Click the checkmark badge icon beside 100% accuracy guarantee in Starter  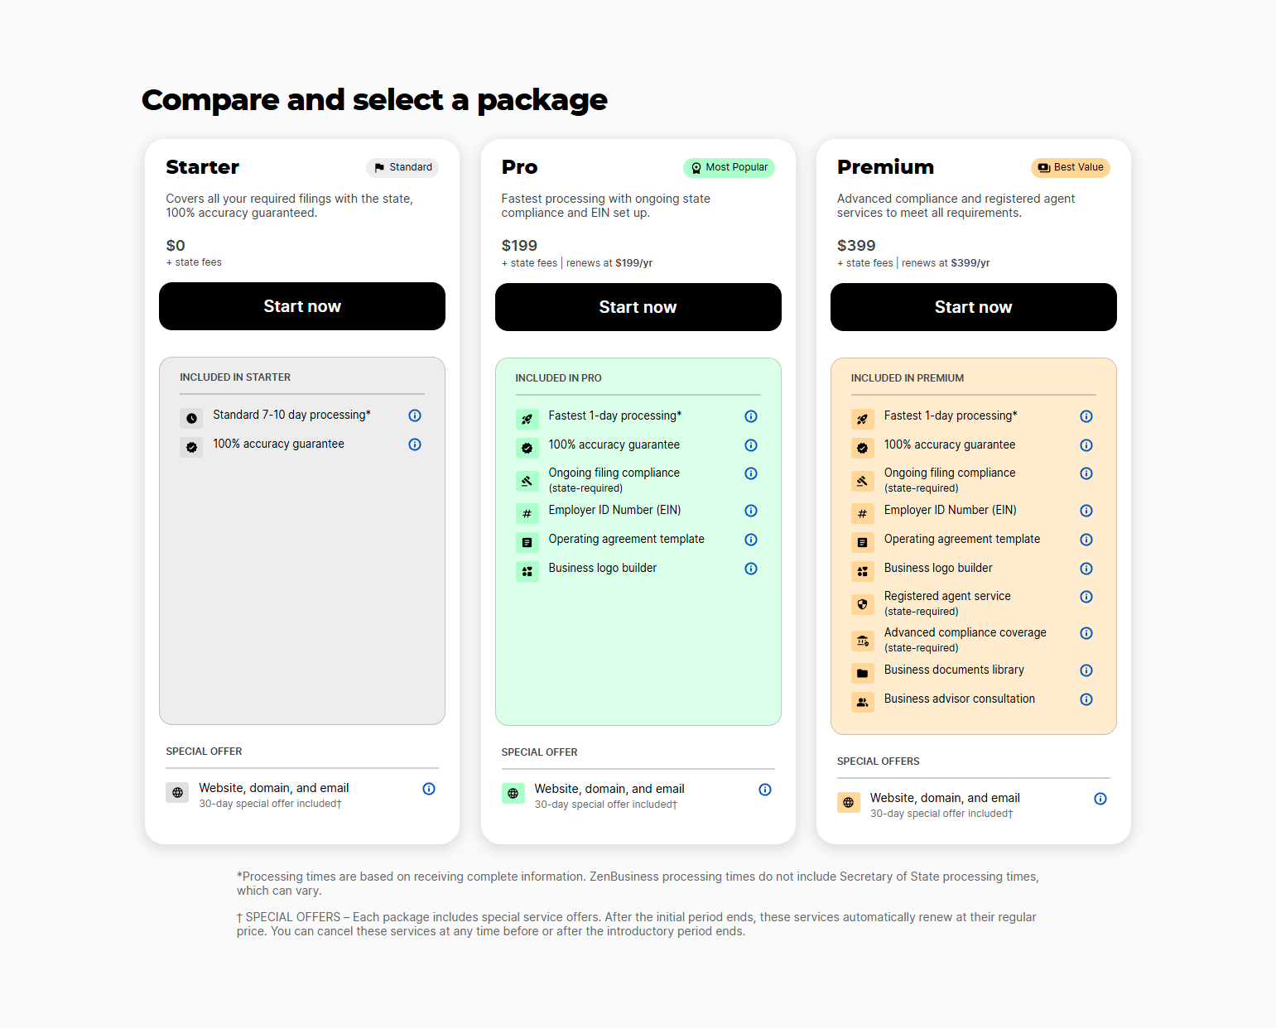191,446
